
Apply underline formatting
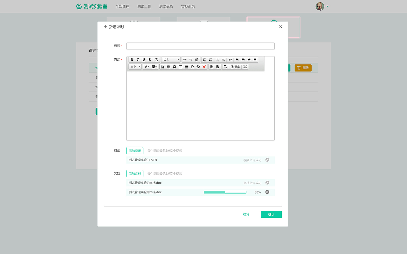[144, 60]
